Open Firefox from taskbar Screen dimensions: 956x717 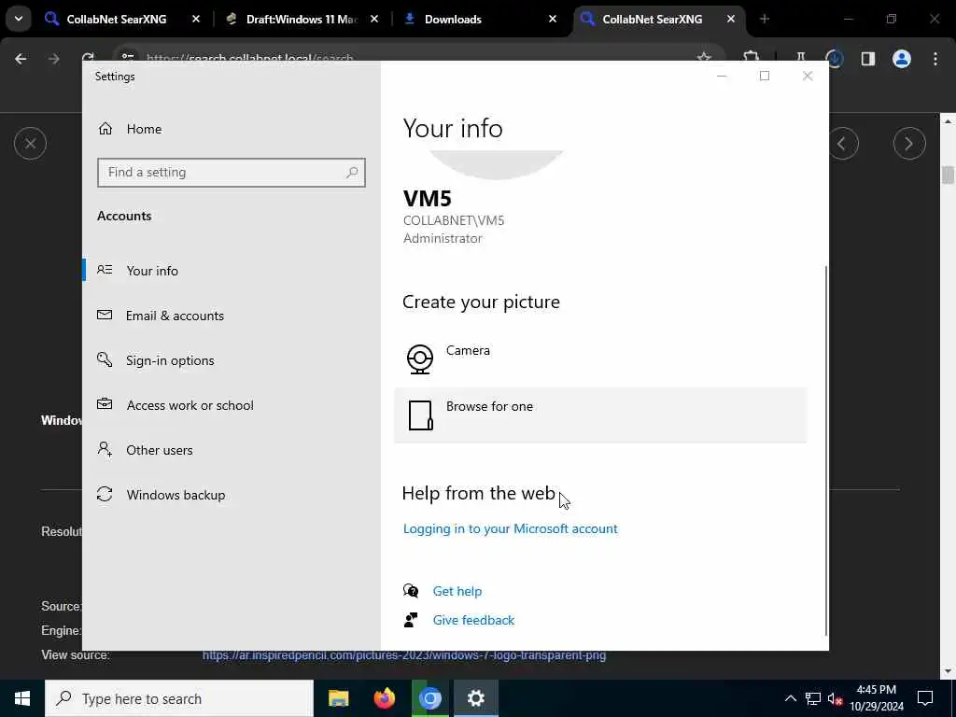point(384,698)
